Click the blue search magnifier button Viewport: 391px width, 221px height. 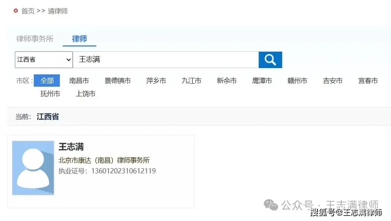pos(270,59)
